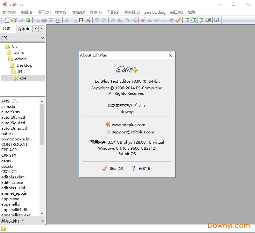
Task: Toggle the Directory Window toolbar button
Action: pos(194,20)
